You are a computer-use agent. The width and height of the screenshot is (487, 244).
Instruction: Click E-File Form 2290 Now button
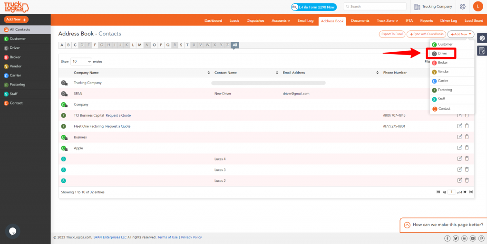coord(314,7)
